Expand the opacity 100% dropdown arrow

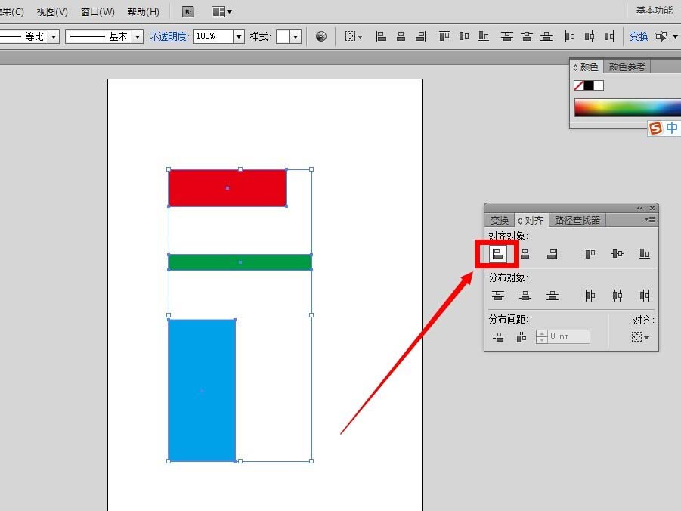[x=239, y=36]
